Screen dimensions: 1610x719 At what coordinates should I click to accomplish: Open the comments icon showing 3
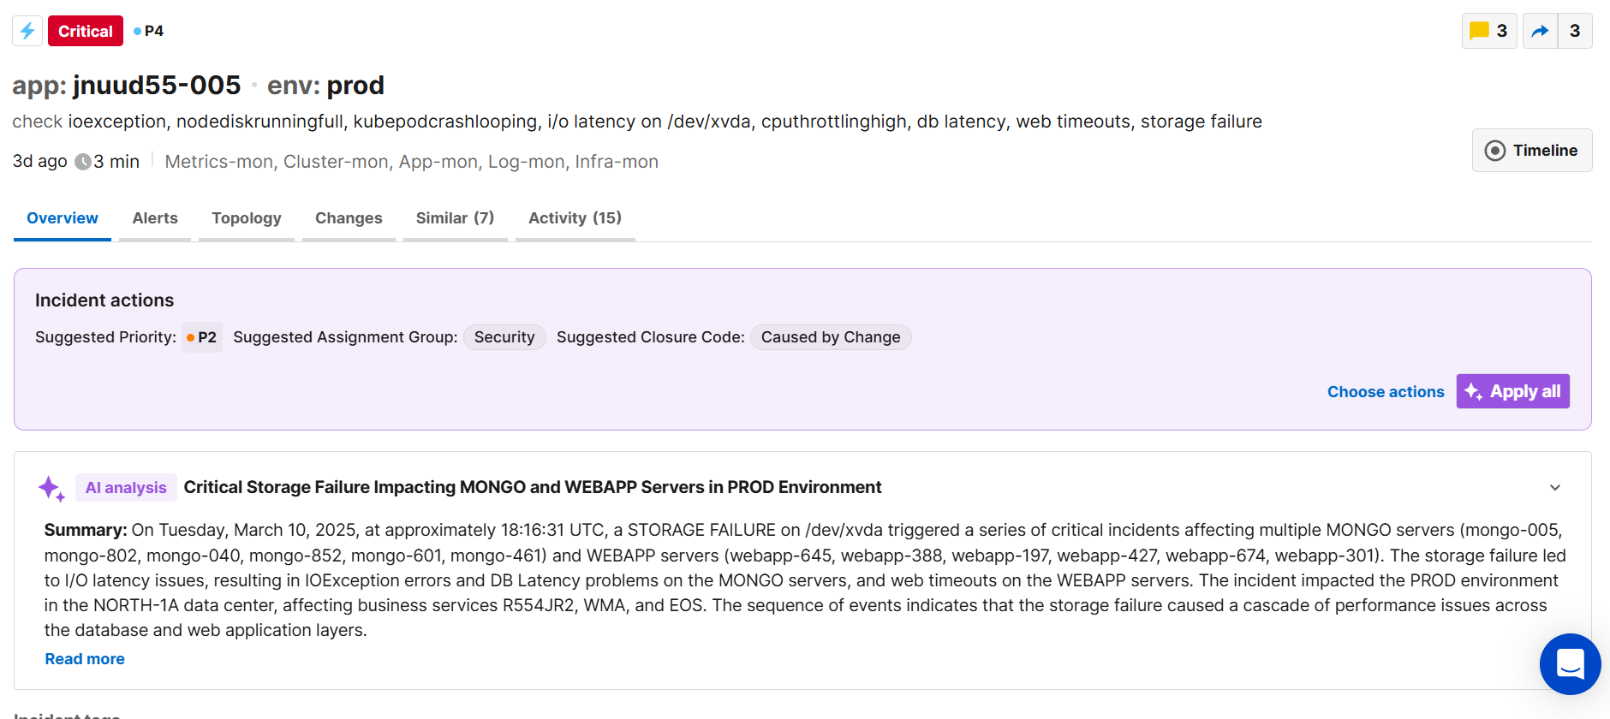[x=1488, y=32]
